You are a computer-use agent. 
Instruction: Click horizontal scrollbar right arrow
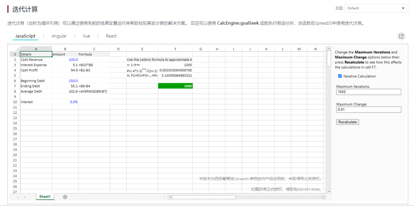pos(324,197)
